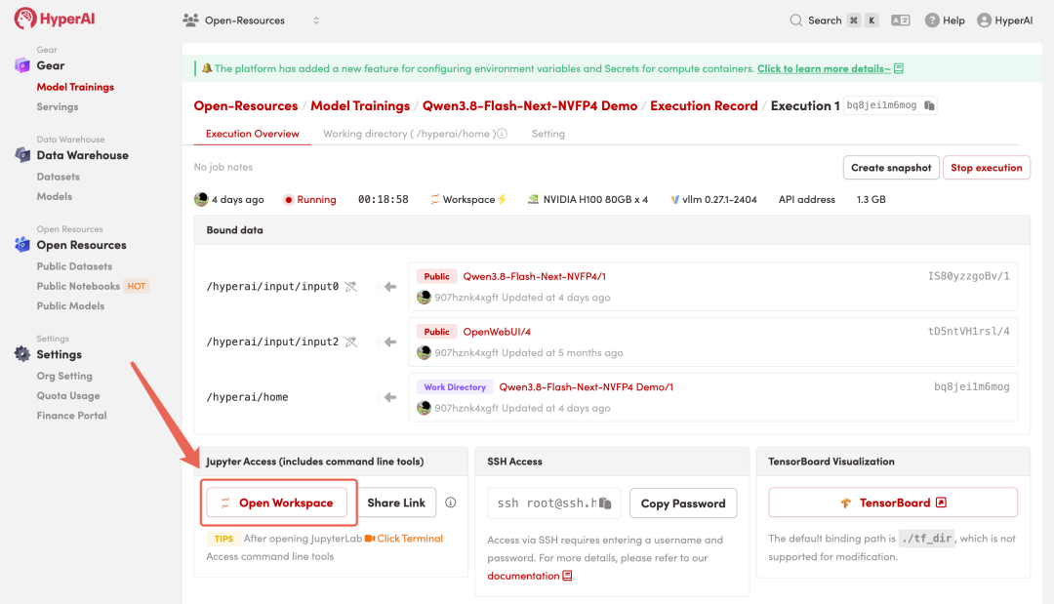The image size is (1054, 604).
Task: Open the HyperAI user account menu
Action: 1004,20
